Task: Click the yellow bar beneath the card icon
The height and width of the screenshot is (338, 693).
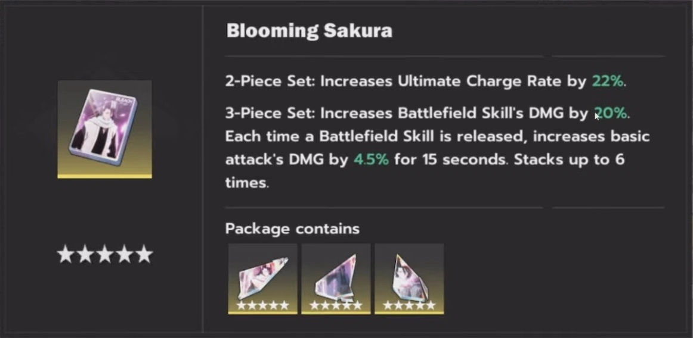Action: point(104,176)
